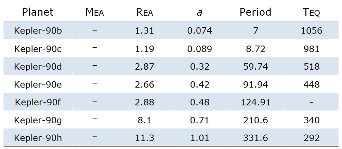Click the Mea column header
Viewport: 342px width, 149px height.
click(94, 13)
